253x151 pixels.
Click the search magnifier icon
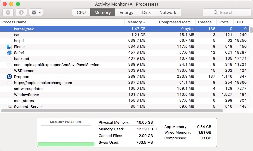coord(216,12)
